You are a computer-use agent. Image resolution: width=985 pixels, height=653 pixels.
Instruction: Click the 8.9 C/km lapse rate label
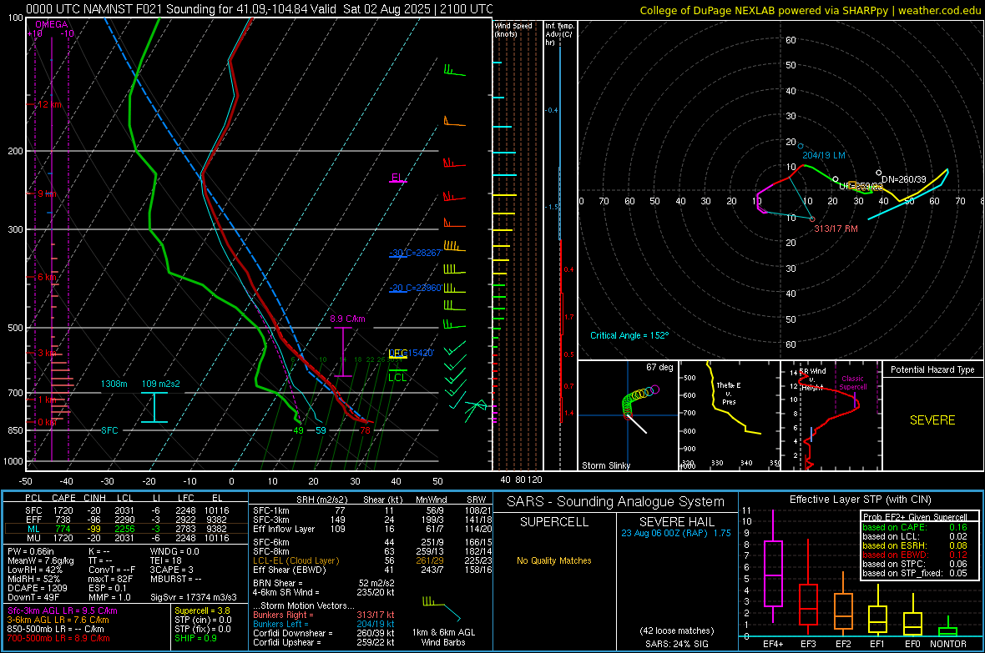347,319
